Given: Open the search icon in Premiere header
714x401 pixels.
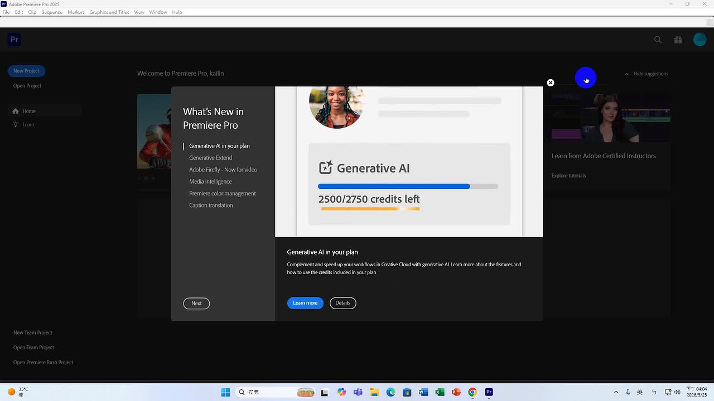Looking at the screenshot, I should click(x=658, y=40).
